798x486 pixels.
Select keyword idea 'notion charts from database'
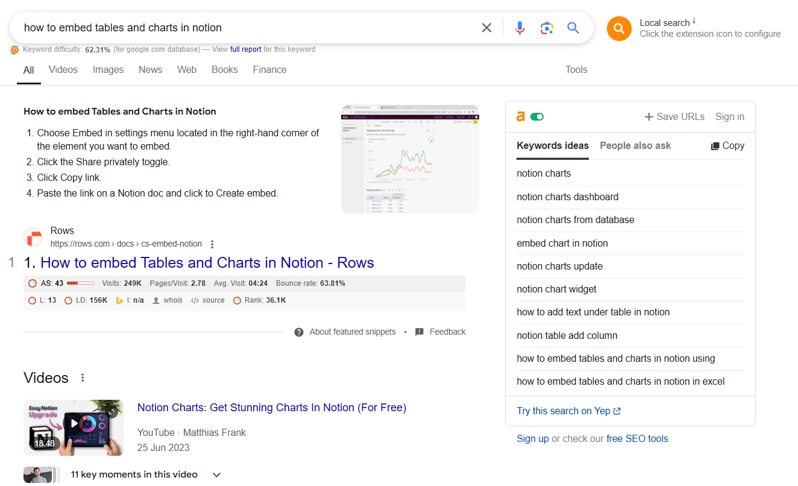[x=576, y=220]
